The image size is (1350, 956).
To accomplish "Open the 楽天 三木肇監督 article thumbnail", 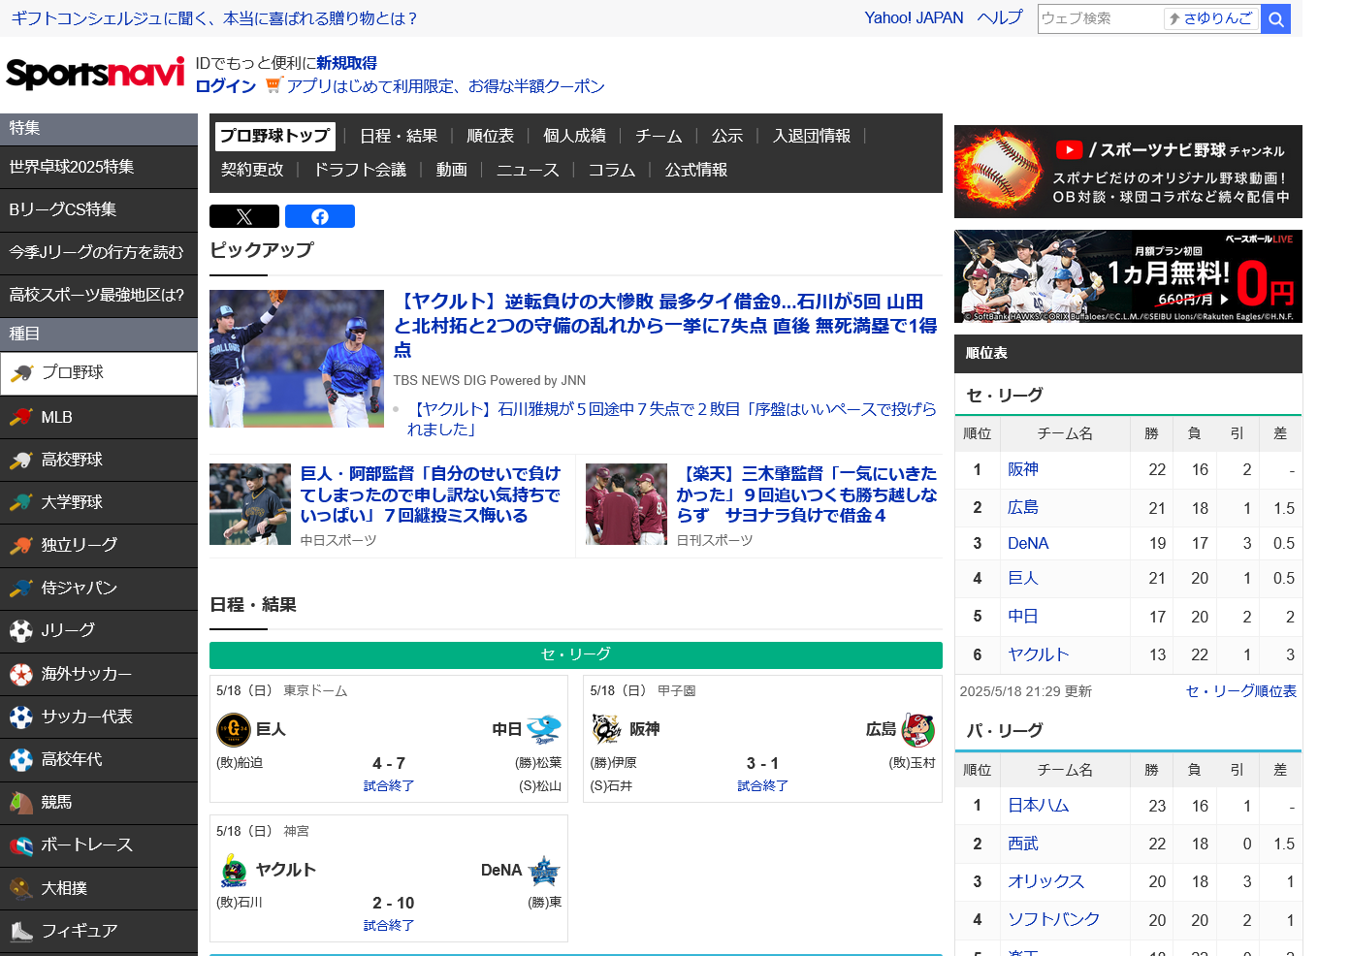I will [627, 504].
